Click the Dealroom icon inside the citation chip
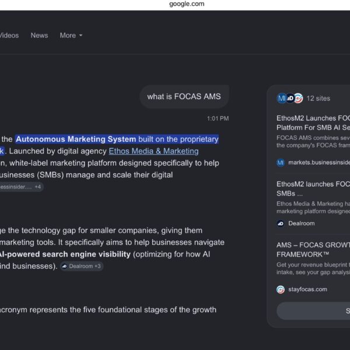The height and width of the screenshot is (350, 350). [x=65, y=266]
